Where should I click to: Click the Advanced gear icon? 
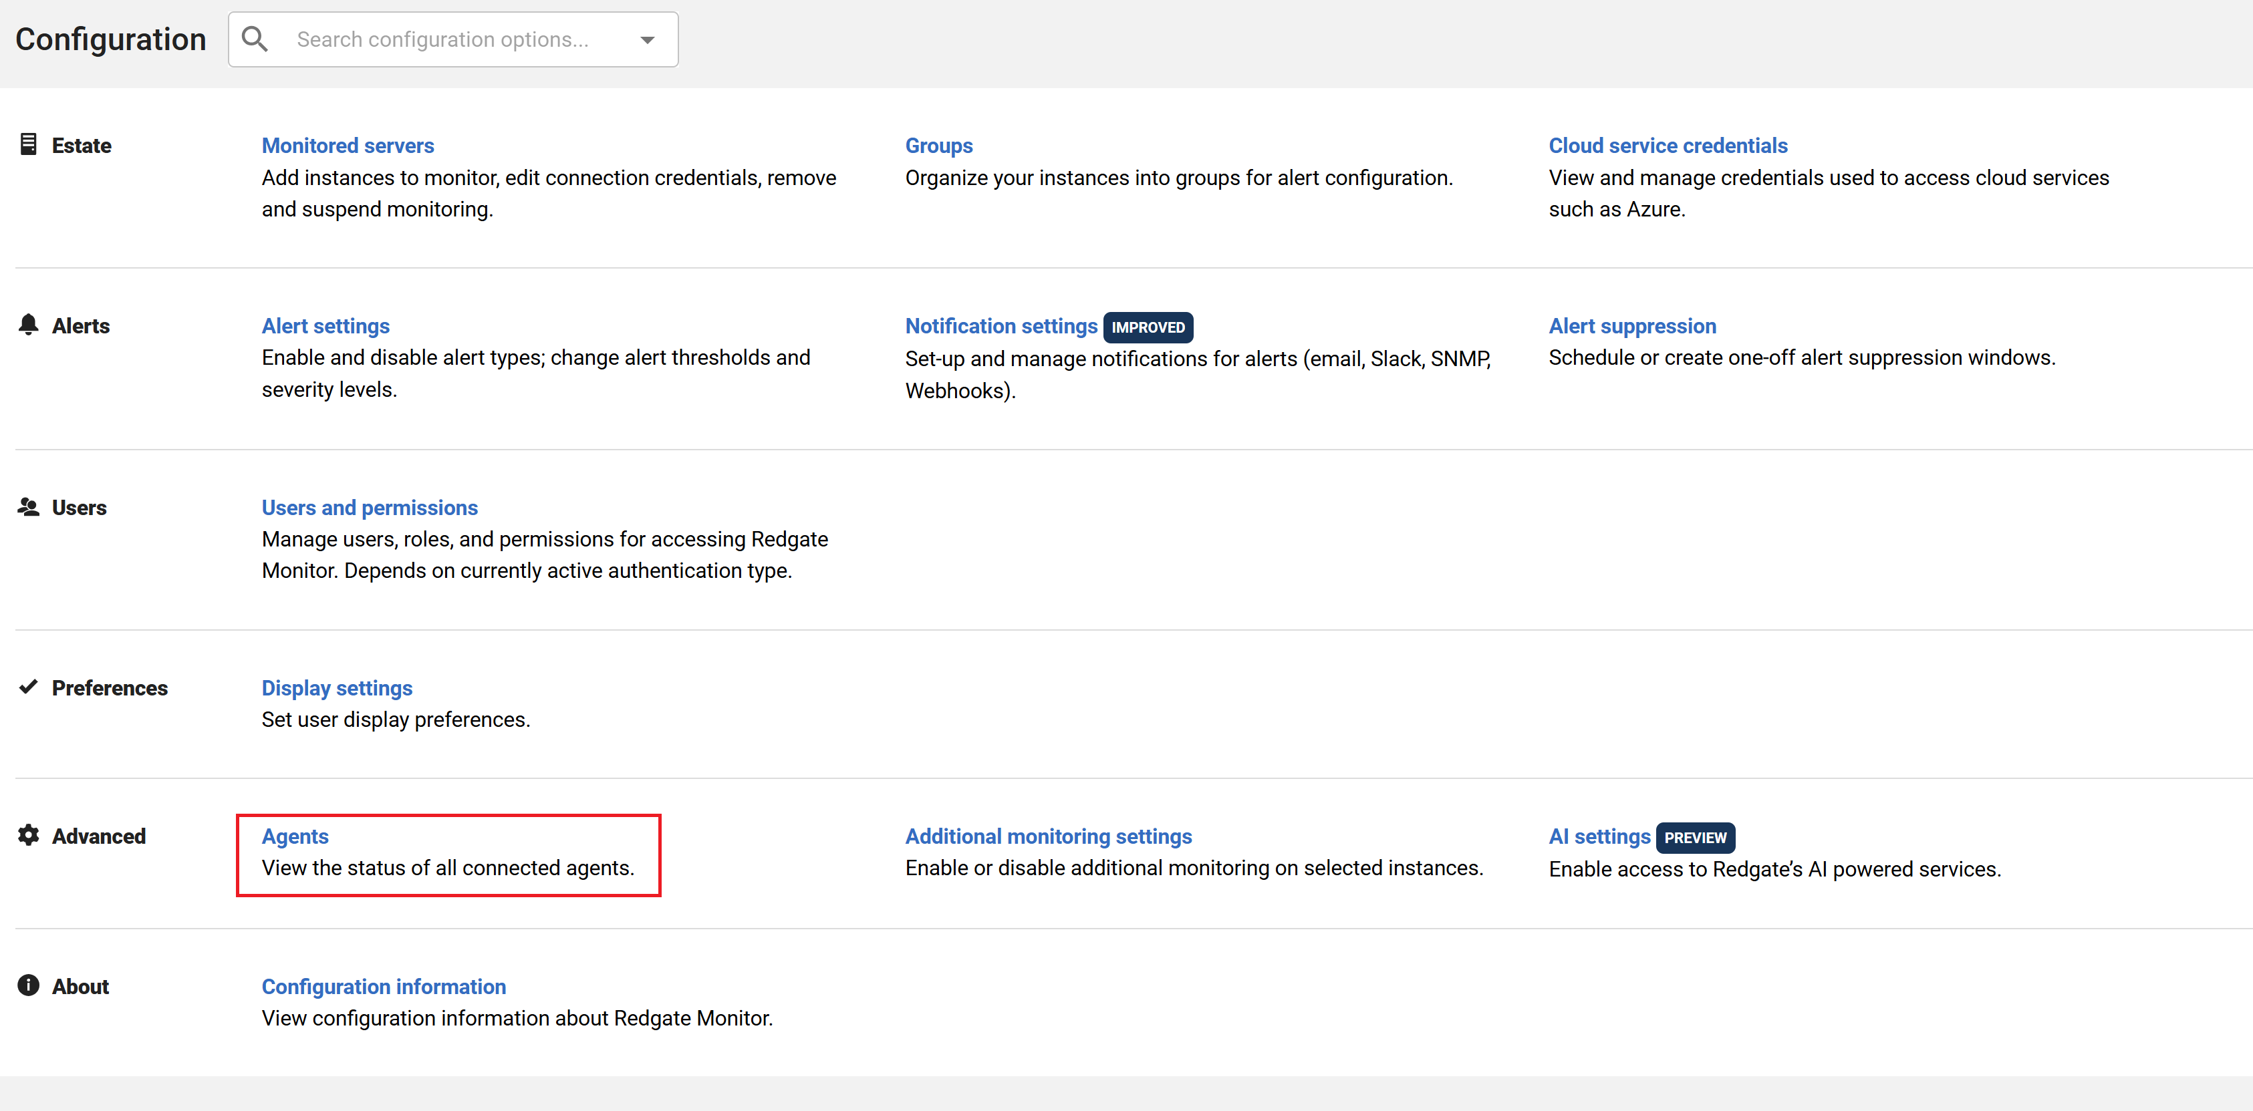28,835
